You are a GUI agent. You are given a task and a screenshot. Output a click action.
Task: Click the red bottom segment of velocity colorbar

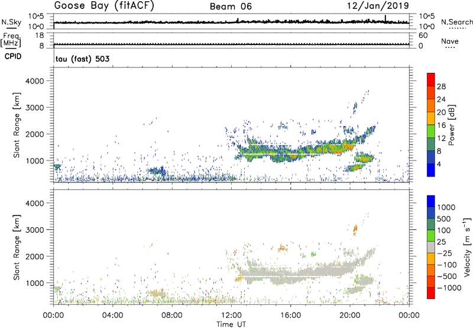click(x=431, y=293)
